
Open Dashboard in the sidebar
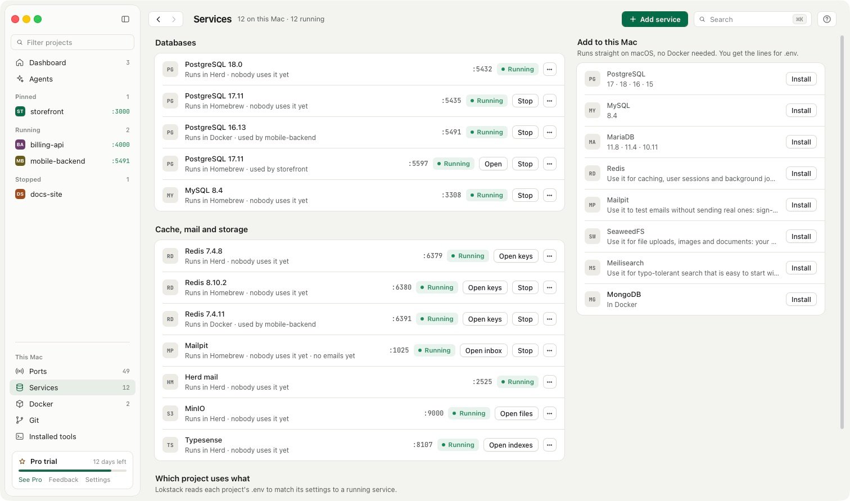(x=73, y=62)
